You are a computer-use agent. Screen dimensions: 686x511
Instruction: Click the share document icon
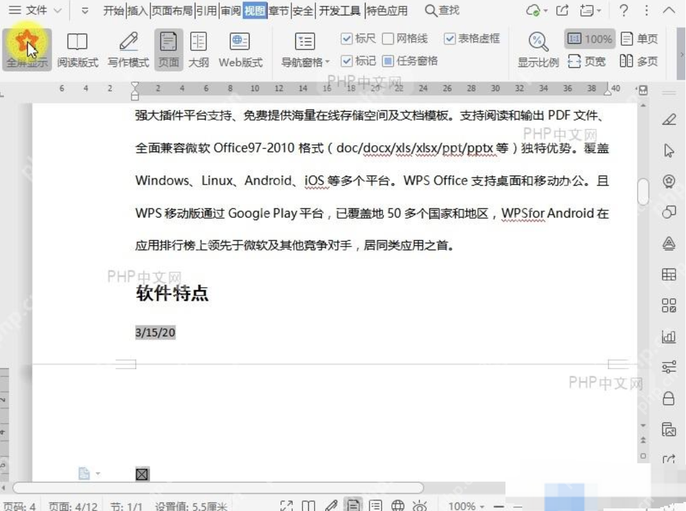click(x=562, y=10)
